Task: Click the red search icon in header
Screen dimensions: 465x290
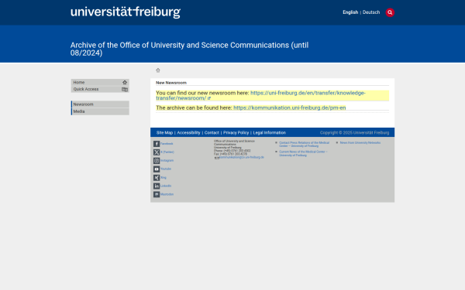Action: tap(390, 12)
